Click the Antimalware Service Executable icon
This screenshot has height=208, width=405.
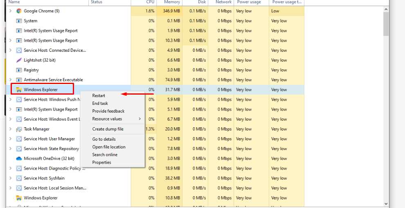pos(19,80)
